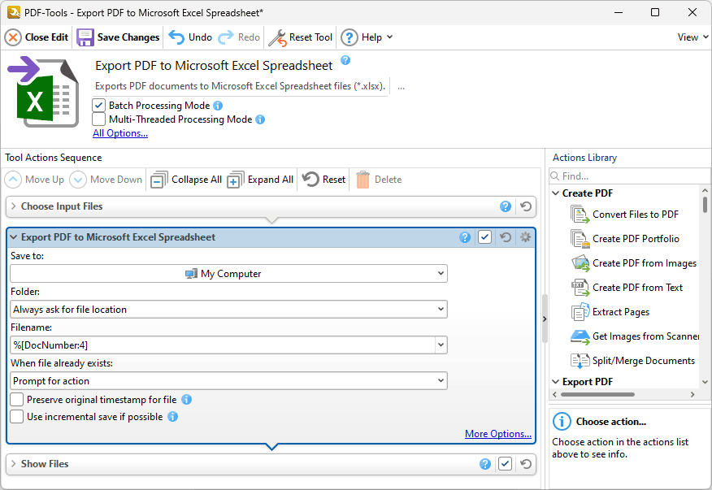Show info about Multi-Threaded Processing Mode
This screenshot has height=490, width=712.
[x=260, y=119]
